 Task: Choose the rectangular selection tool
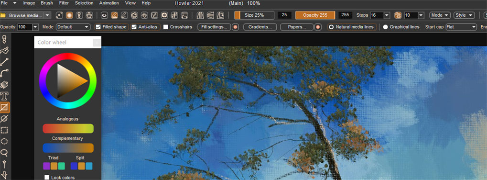[x=4, y=130]
